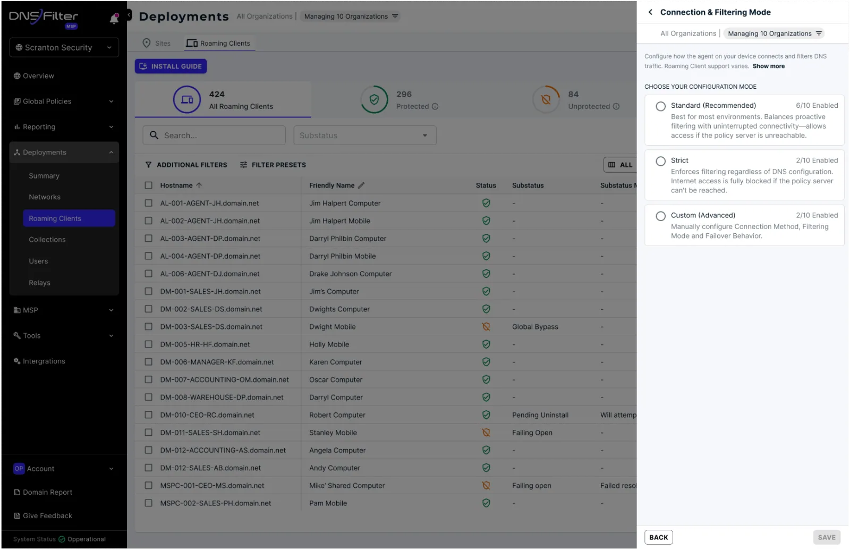This screenshot has height=550, width=850.
Task: Click the collapse sidebar arrow
Action: [129, 15]
